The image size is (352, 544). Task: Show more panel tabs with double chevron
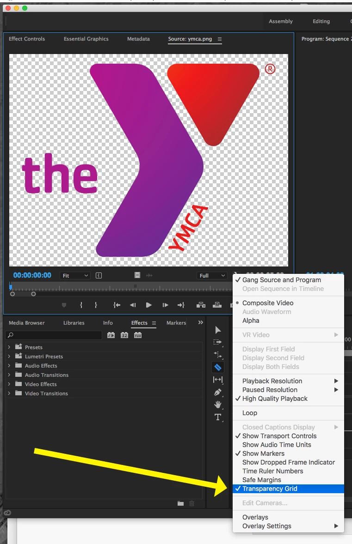(x=200, y=322)
